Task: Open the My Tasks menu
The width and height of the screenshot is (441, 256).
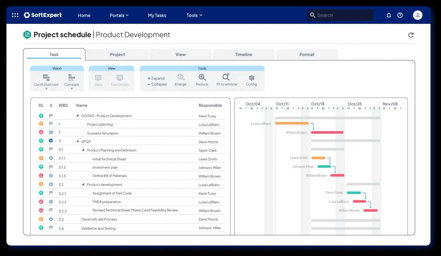Action: [x=157, y=15]
